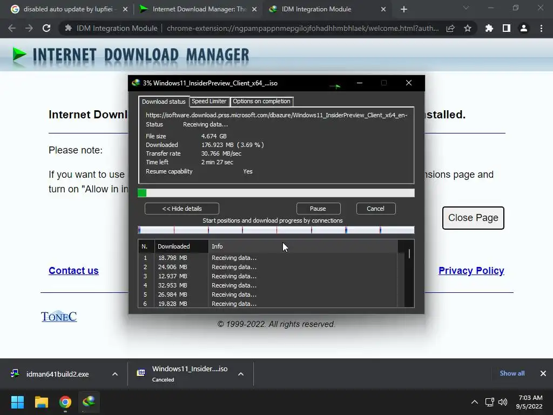Show hidden system tray icons

[475, 402]
